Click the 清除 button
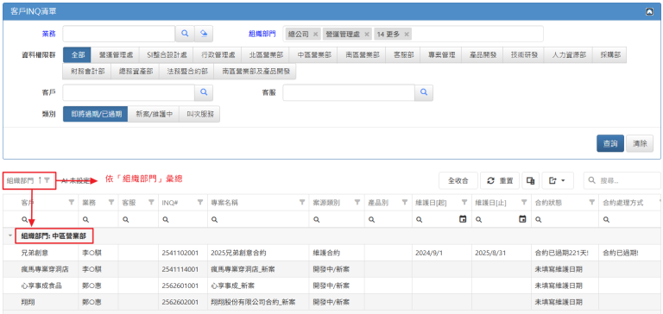Screen dimensions: 663x314 [x=640, y=143]
